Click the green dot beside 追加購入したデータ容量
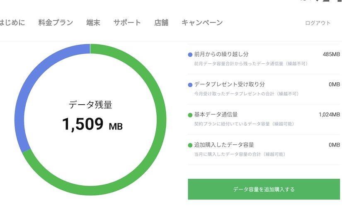The height and width of the screenshot is (211, 342). tap(190, 145)
